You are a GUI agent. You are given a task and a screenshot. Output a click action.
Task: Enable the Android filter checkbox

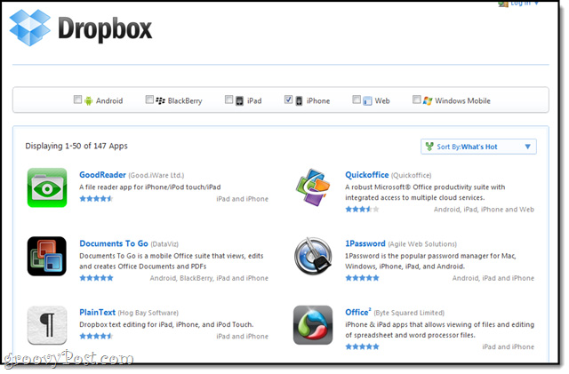(77, 99)
